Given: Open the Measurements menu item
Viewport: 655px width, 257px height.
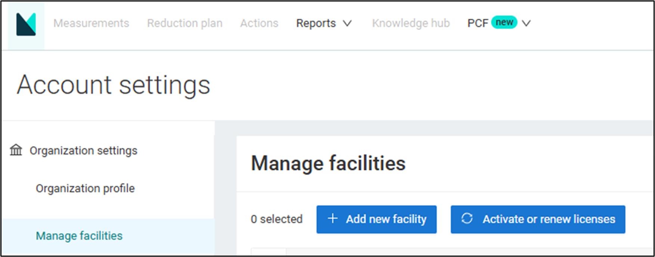Looking at the screenshot, I should 91,23.
